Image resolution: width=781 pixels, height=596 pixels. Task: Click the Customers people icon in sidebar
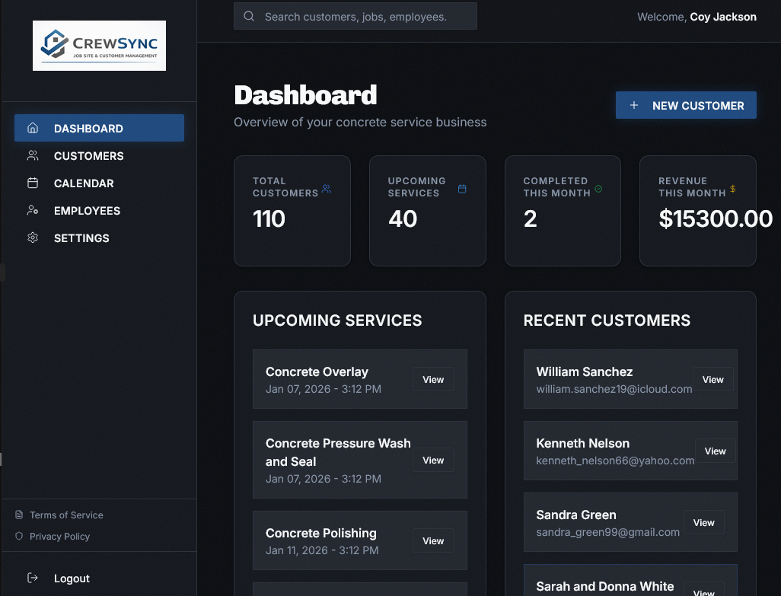click(33, 155)
